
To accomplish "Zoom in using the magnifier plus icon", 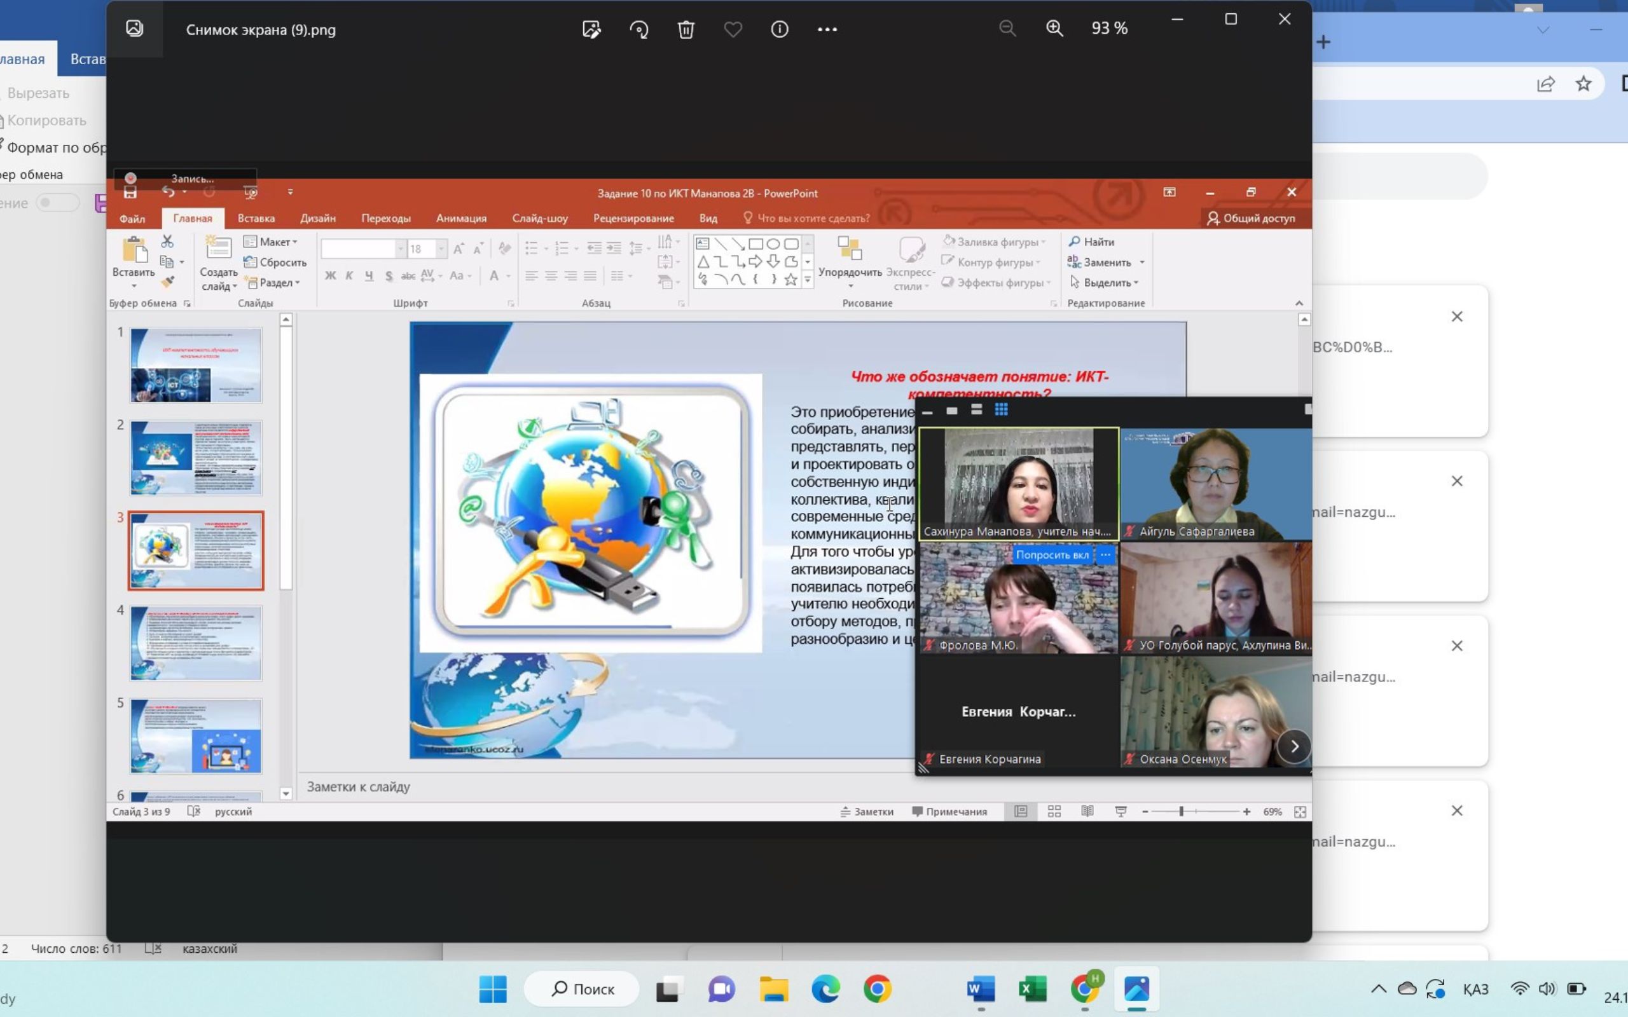I will (x=1054, y=28).
